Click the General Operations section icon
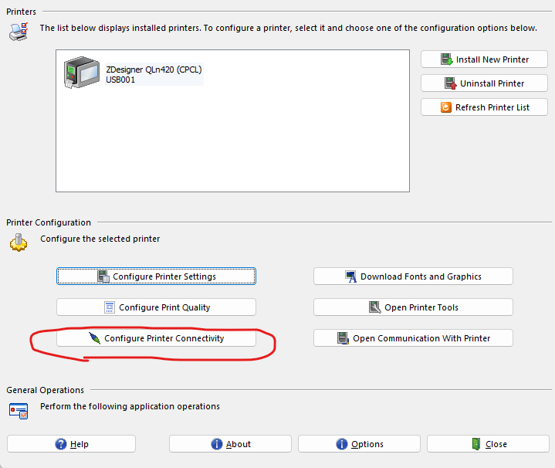555x468 pixels. click(18, 410)
